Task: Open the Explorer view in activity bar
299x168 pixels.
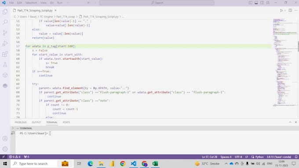Action: click(5, 11)
